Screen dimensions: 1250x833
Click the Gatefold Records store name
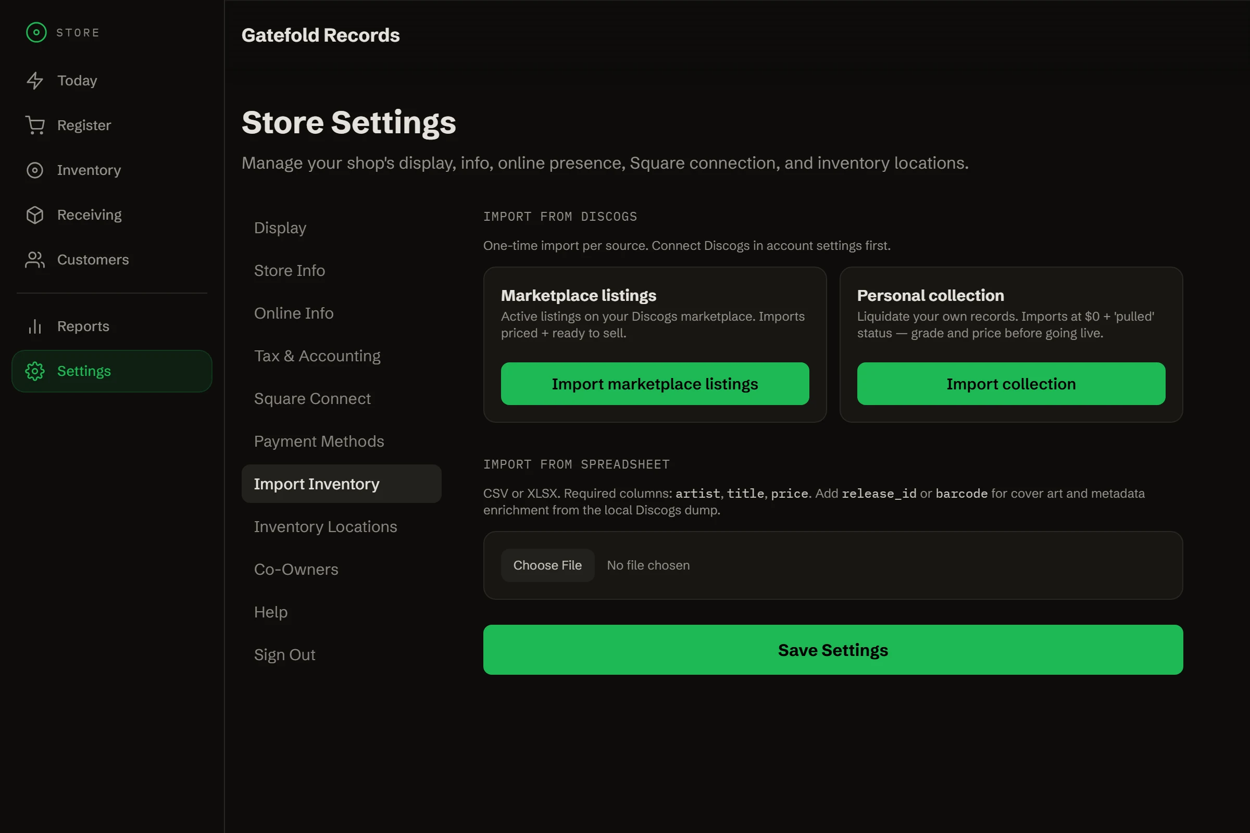320,35
